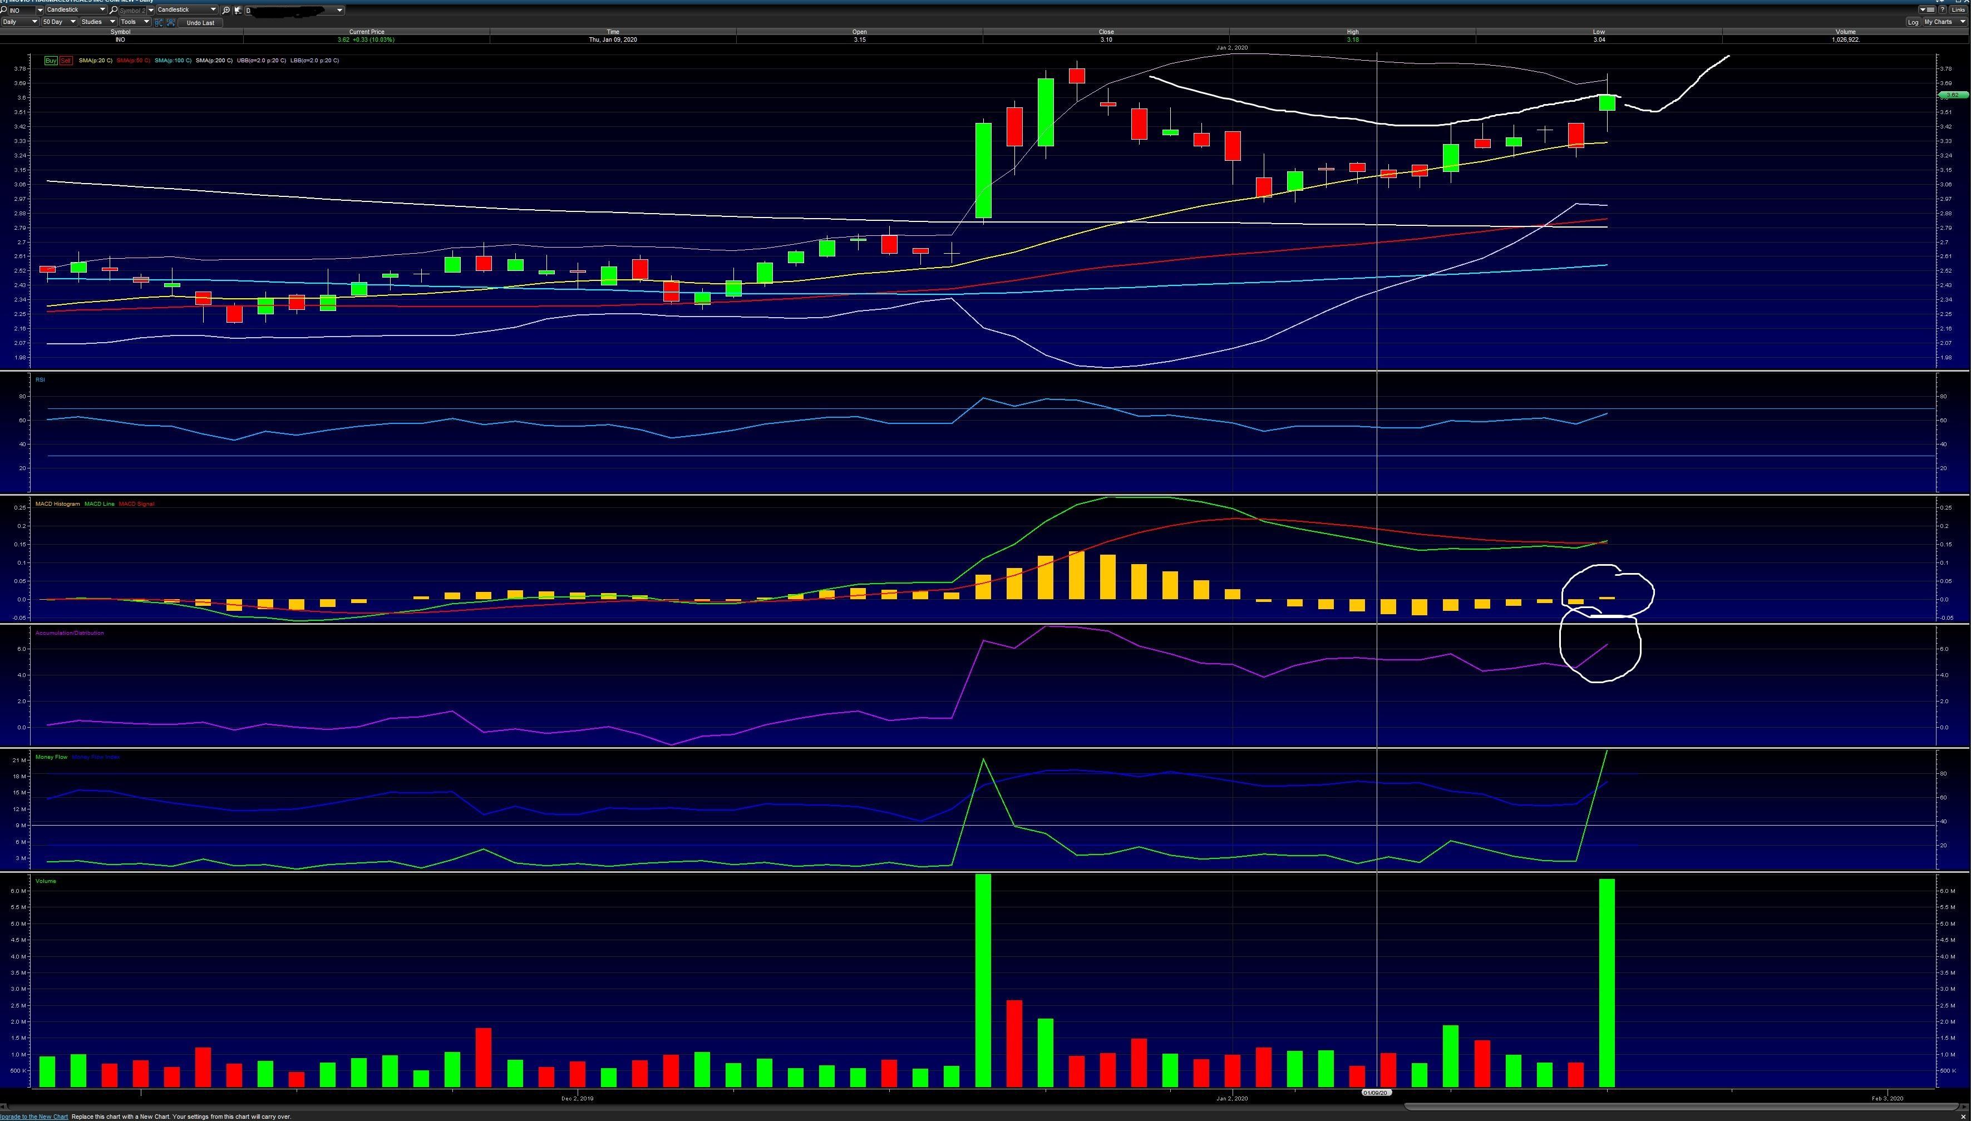Viewport: 1971px width, 1121px height.
Task: Select the crosshair pointer tool icon
Action: [237, 11]
